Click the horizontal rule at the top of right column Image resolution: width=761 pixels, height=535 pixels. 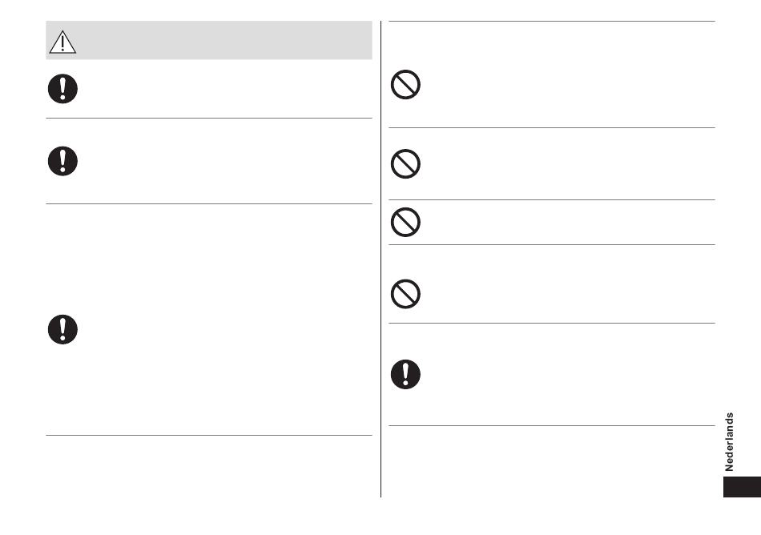[x=552, y=22]
